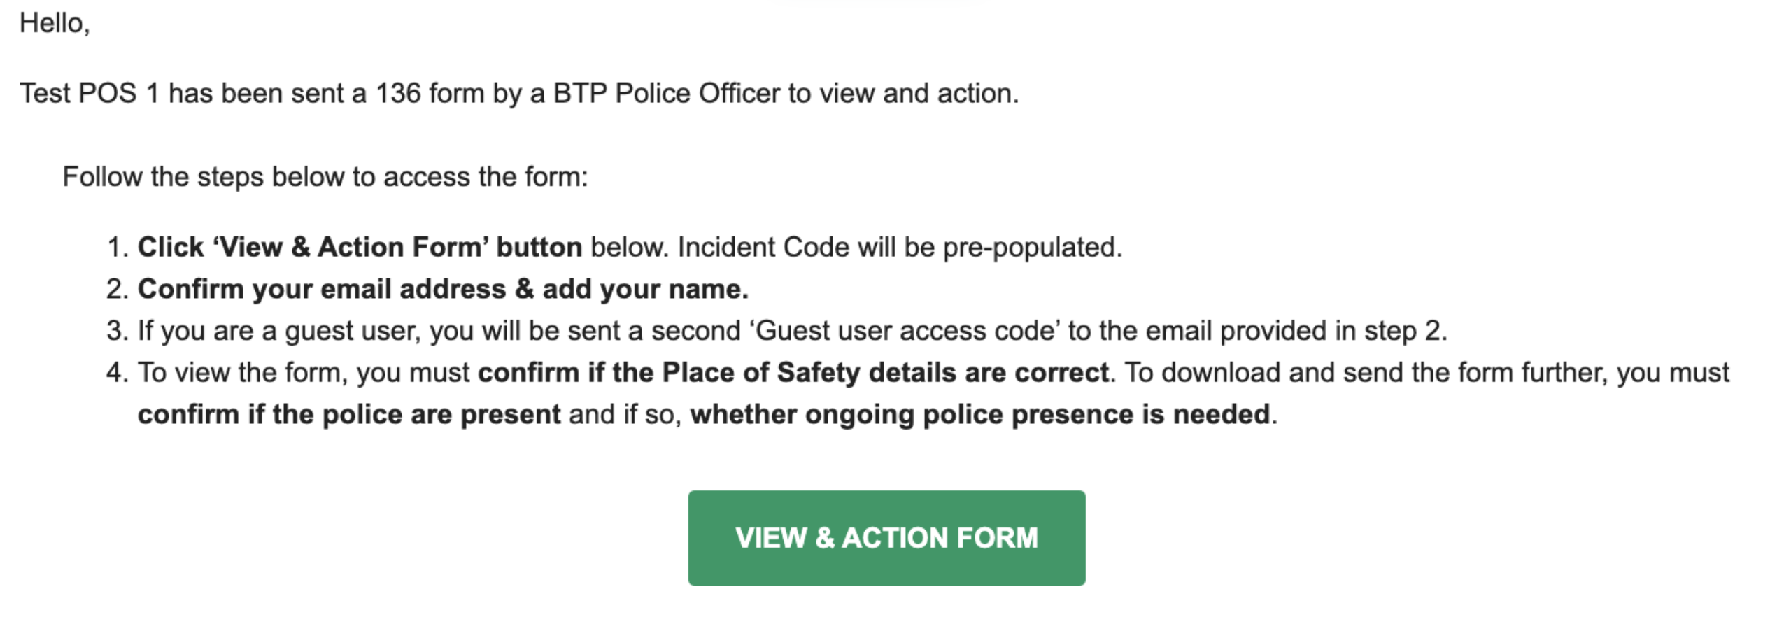The height and width of the screenshot is (624, 1777).
Task: Select the 'Test POS 1' name text
Action: [90, 93]
